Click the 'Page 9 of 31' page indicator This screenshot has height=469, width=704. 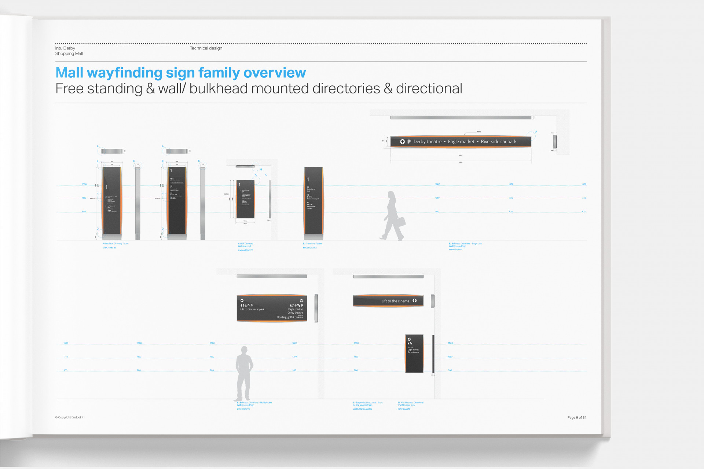click(577, 417)
